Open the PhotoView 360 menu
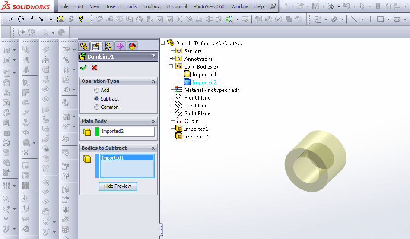The width and height of the screenshot is (410, 239). [209, 6]
